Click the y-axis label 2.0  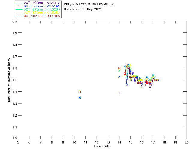click(x=15, y=22)
